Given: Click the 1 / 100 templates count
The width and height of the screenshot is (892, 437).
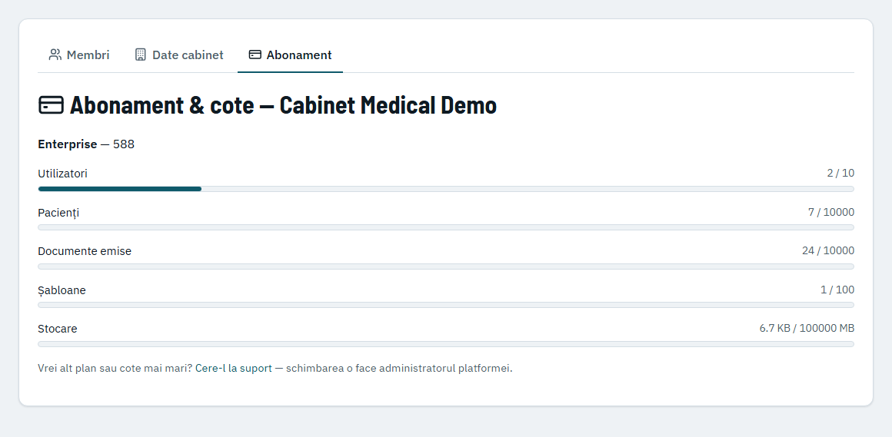Looking at the screenshot, I should pyautogui.click(x=837, y=290).
